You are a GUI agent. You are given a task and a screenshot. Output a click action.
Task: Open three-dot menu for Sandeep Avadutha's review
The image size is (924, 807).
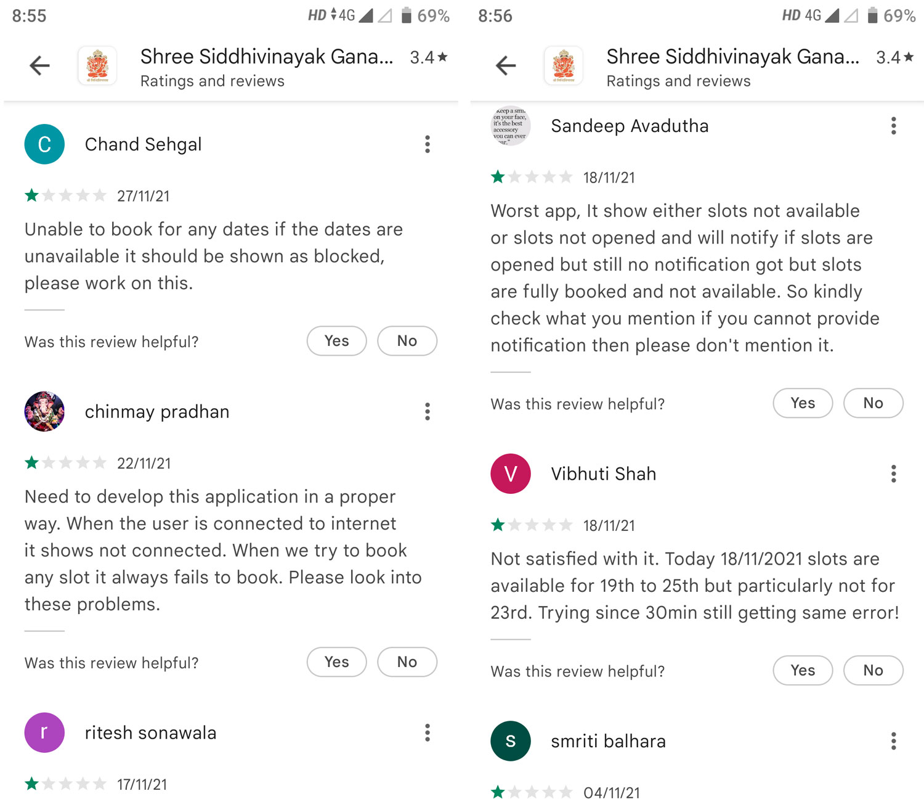pos(893,126)
